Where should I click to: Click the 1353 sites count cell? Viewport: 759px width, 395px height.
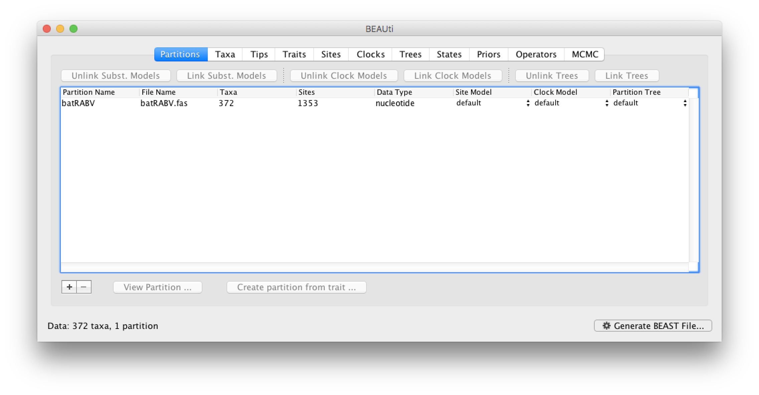pos(335,103)
